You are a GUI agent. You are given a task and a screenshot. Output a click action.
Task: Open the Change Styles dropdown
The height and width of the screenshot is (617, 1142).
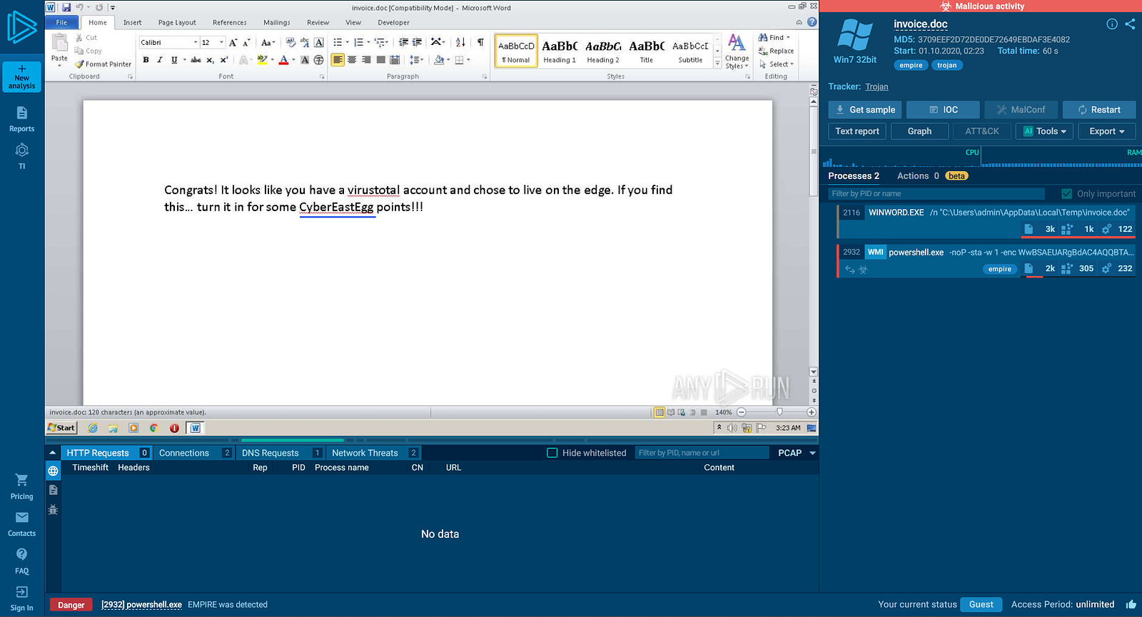click(737, 51)
